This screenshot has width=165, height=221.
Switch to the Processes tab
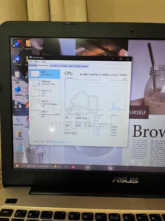33,65
